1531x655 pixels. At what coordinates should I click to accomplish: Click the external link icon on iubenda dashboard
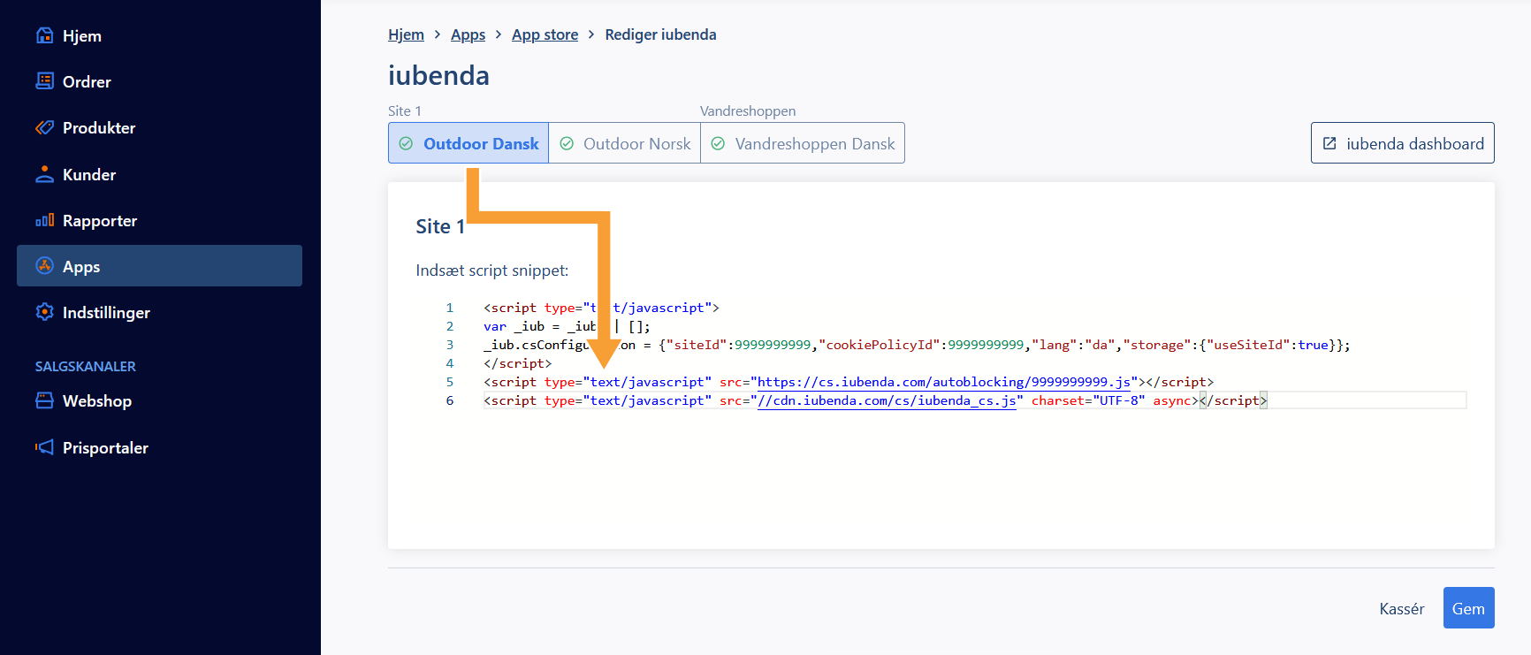(1329, 143)
